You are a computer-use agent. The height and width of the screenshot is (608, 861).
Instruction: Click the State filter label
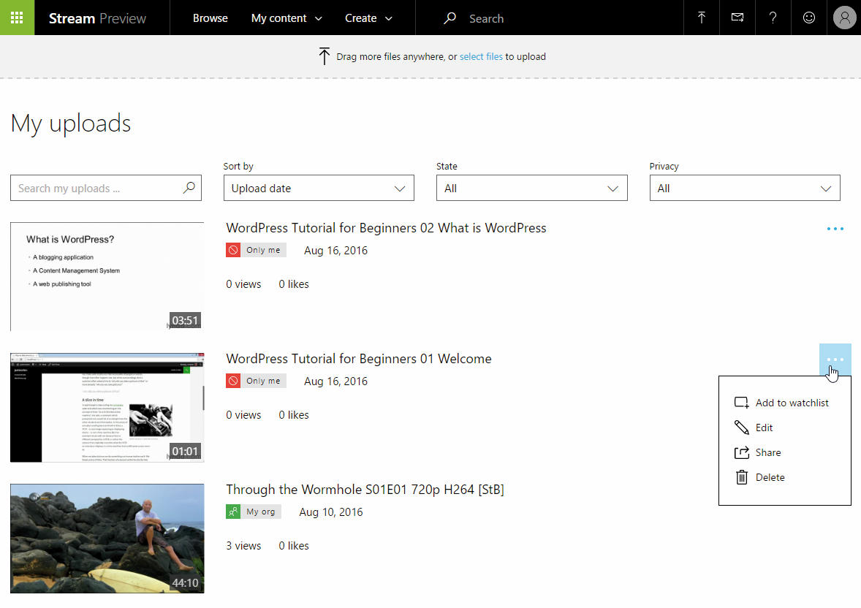pos(447,166)
